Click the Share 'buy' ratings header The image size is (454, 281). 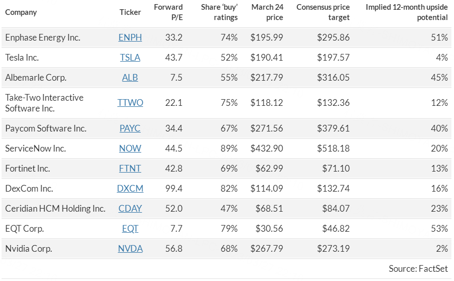pyautogui.click(x=219, y=12)
